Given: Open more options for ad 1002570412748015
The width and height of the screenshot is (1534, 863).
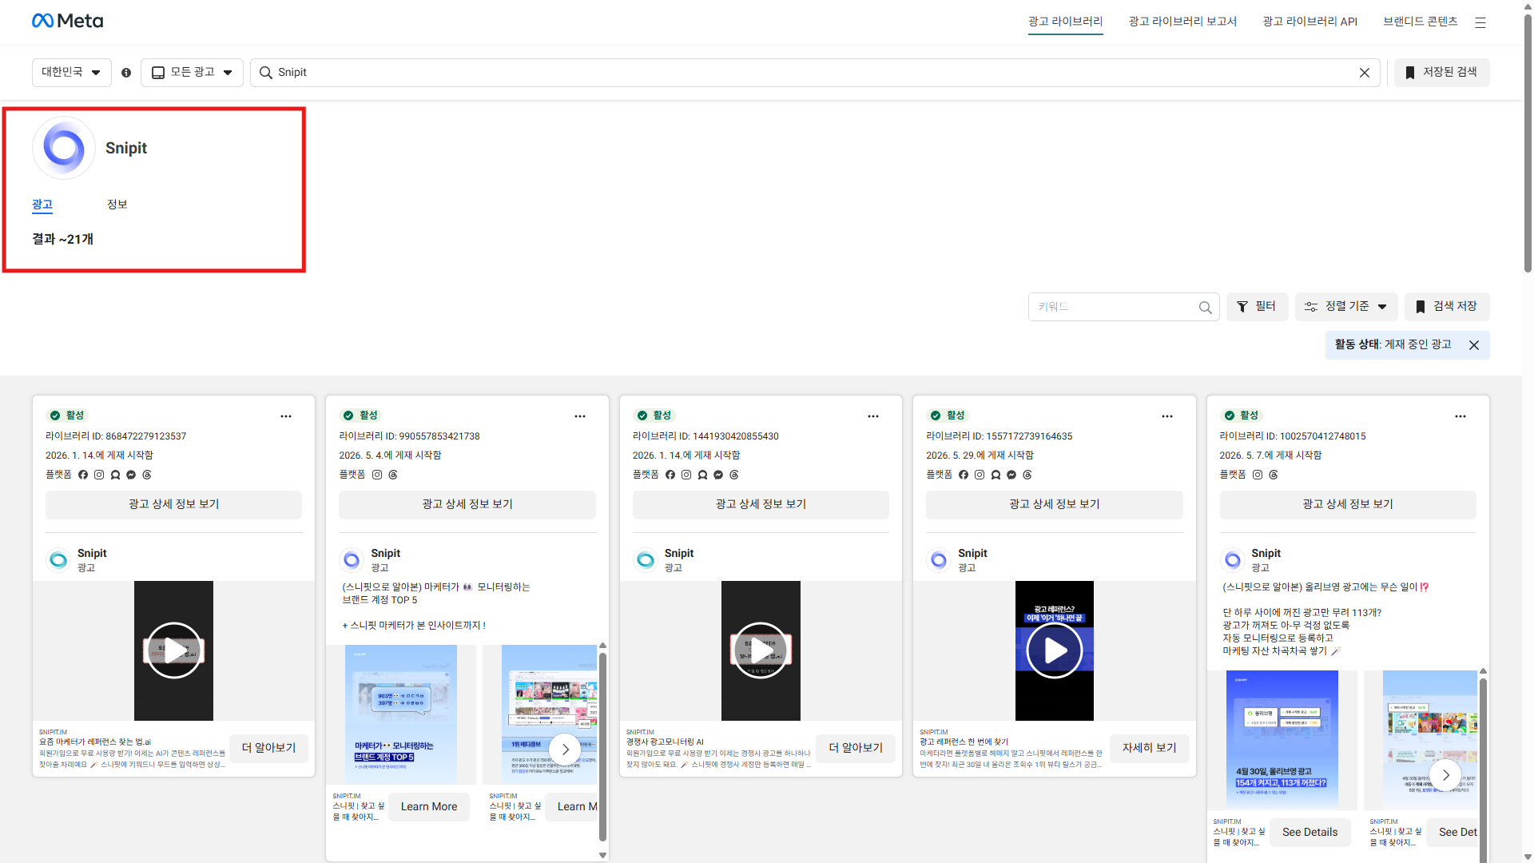Looking at the screenshot, I should 1460,416.
